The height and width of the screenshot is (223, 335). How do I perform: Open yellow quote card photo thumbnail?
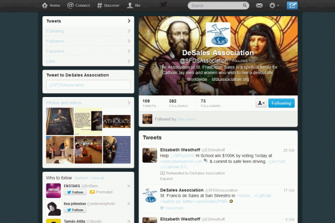pos(88,121)
